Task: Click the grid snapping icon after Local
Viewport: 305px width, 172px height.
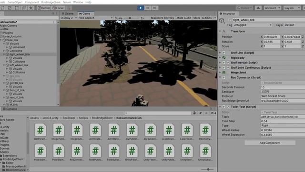Action: pyautogui.click(x=68, y=8)
